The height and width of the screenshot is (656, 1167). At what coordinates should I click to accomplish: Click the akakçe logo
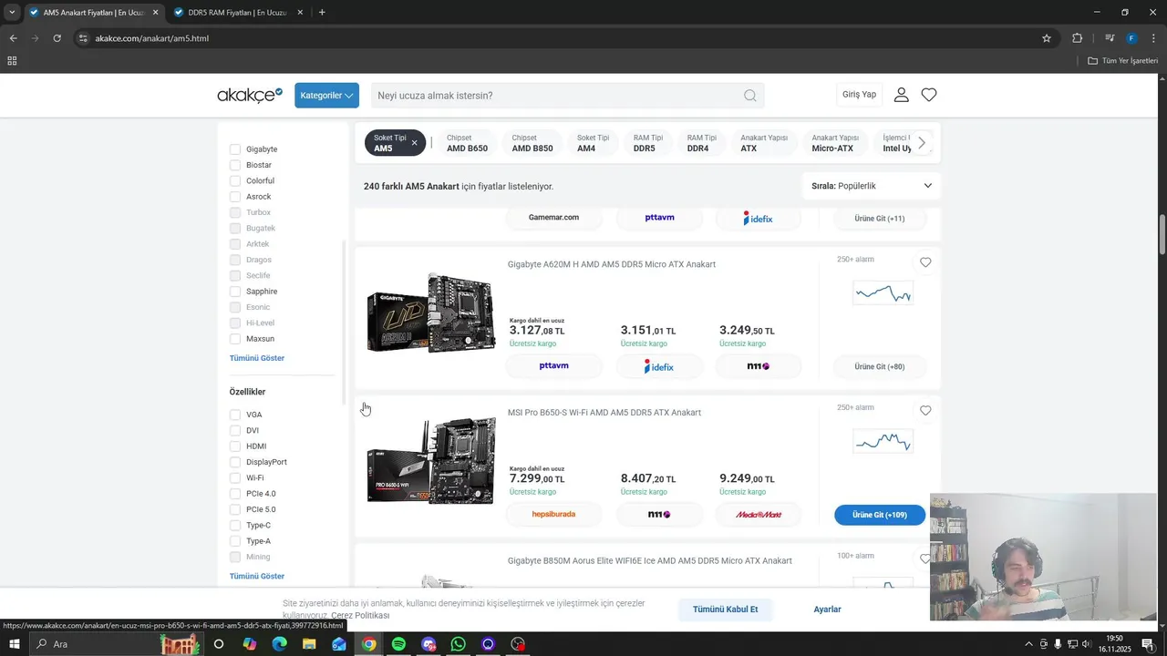(x=250, y=95)
